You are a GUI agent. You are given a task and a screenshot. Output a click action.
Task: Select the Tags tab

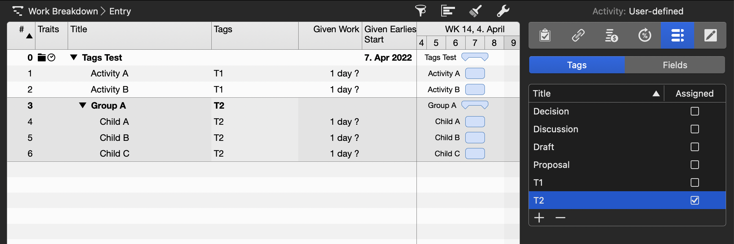[576, 65]
